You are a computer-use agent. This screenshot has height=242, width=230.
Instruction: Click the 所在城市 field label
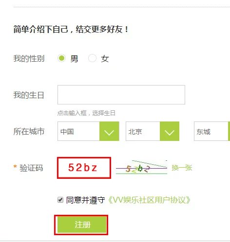[29, 131]
